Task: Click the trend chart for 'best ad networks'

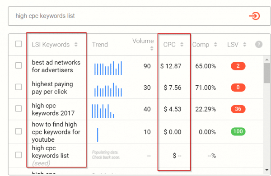Action: click(x=108, y=68)
